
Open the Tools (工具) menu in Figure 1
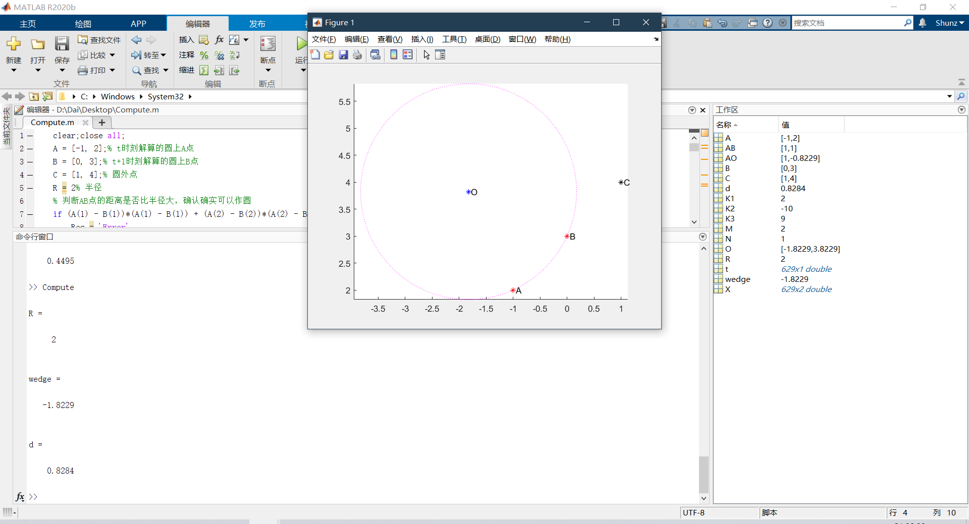[x=454, y=39]
